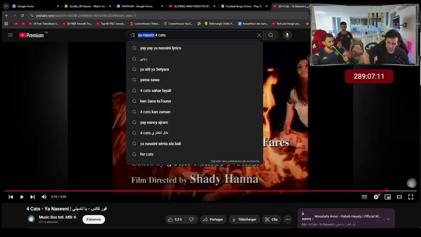Like the video showing 5,3 k

175,219
